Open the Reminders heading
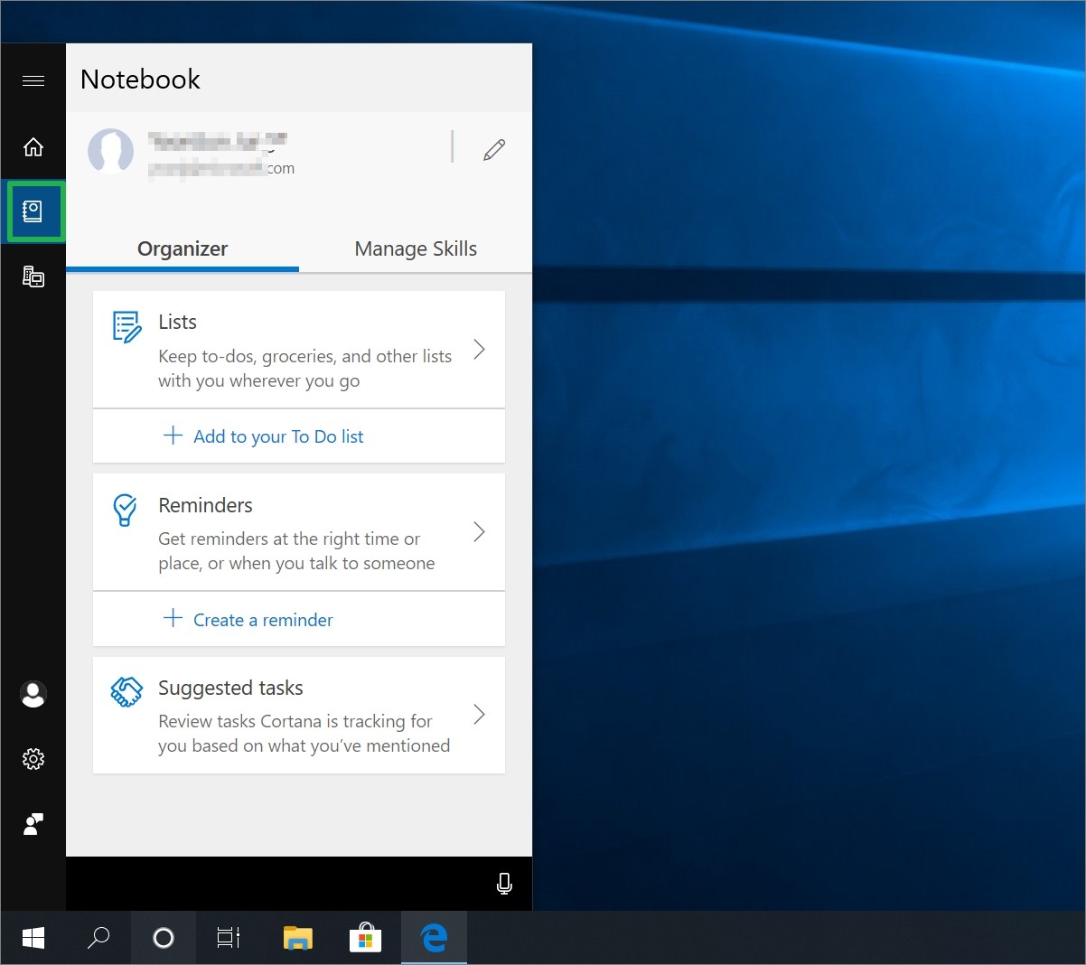 point(205,505)
